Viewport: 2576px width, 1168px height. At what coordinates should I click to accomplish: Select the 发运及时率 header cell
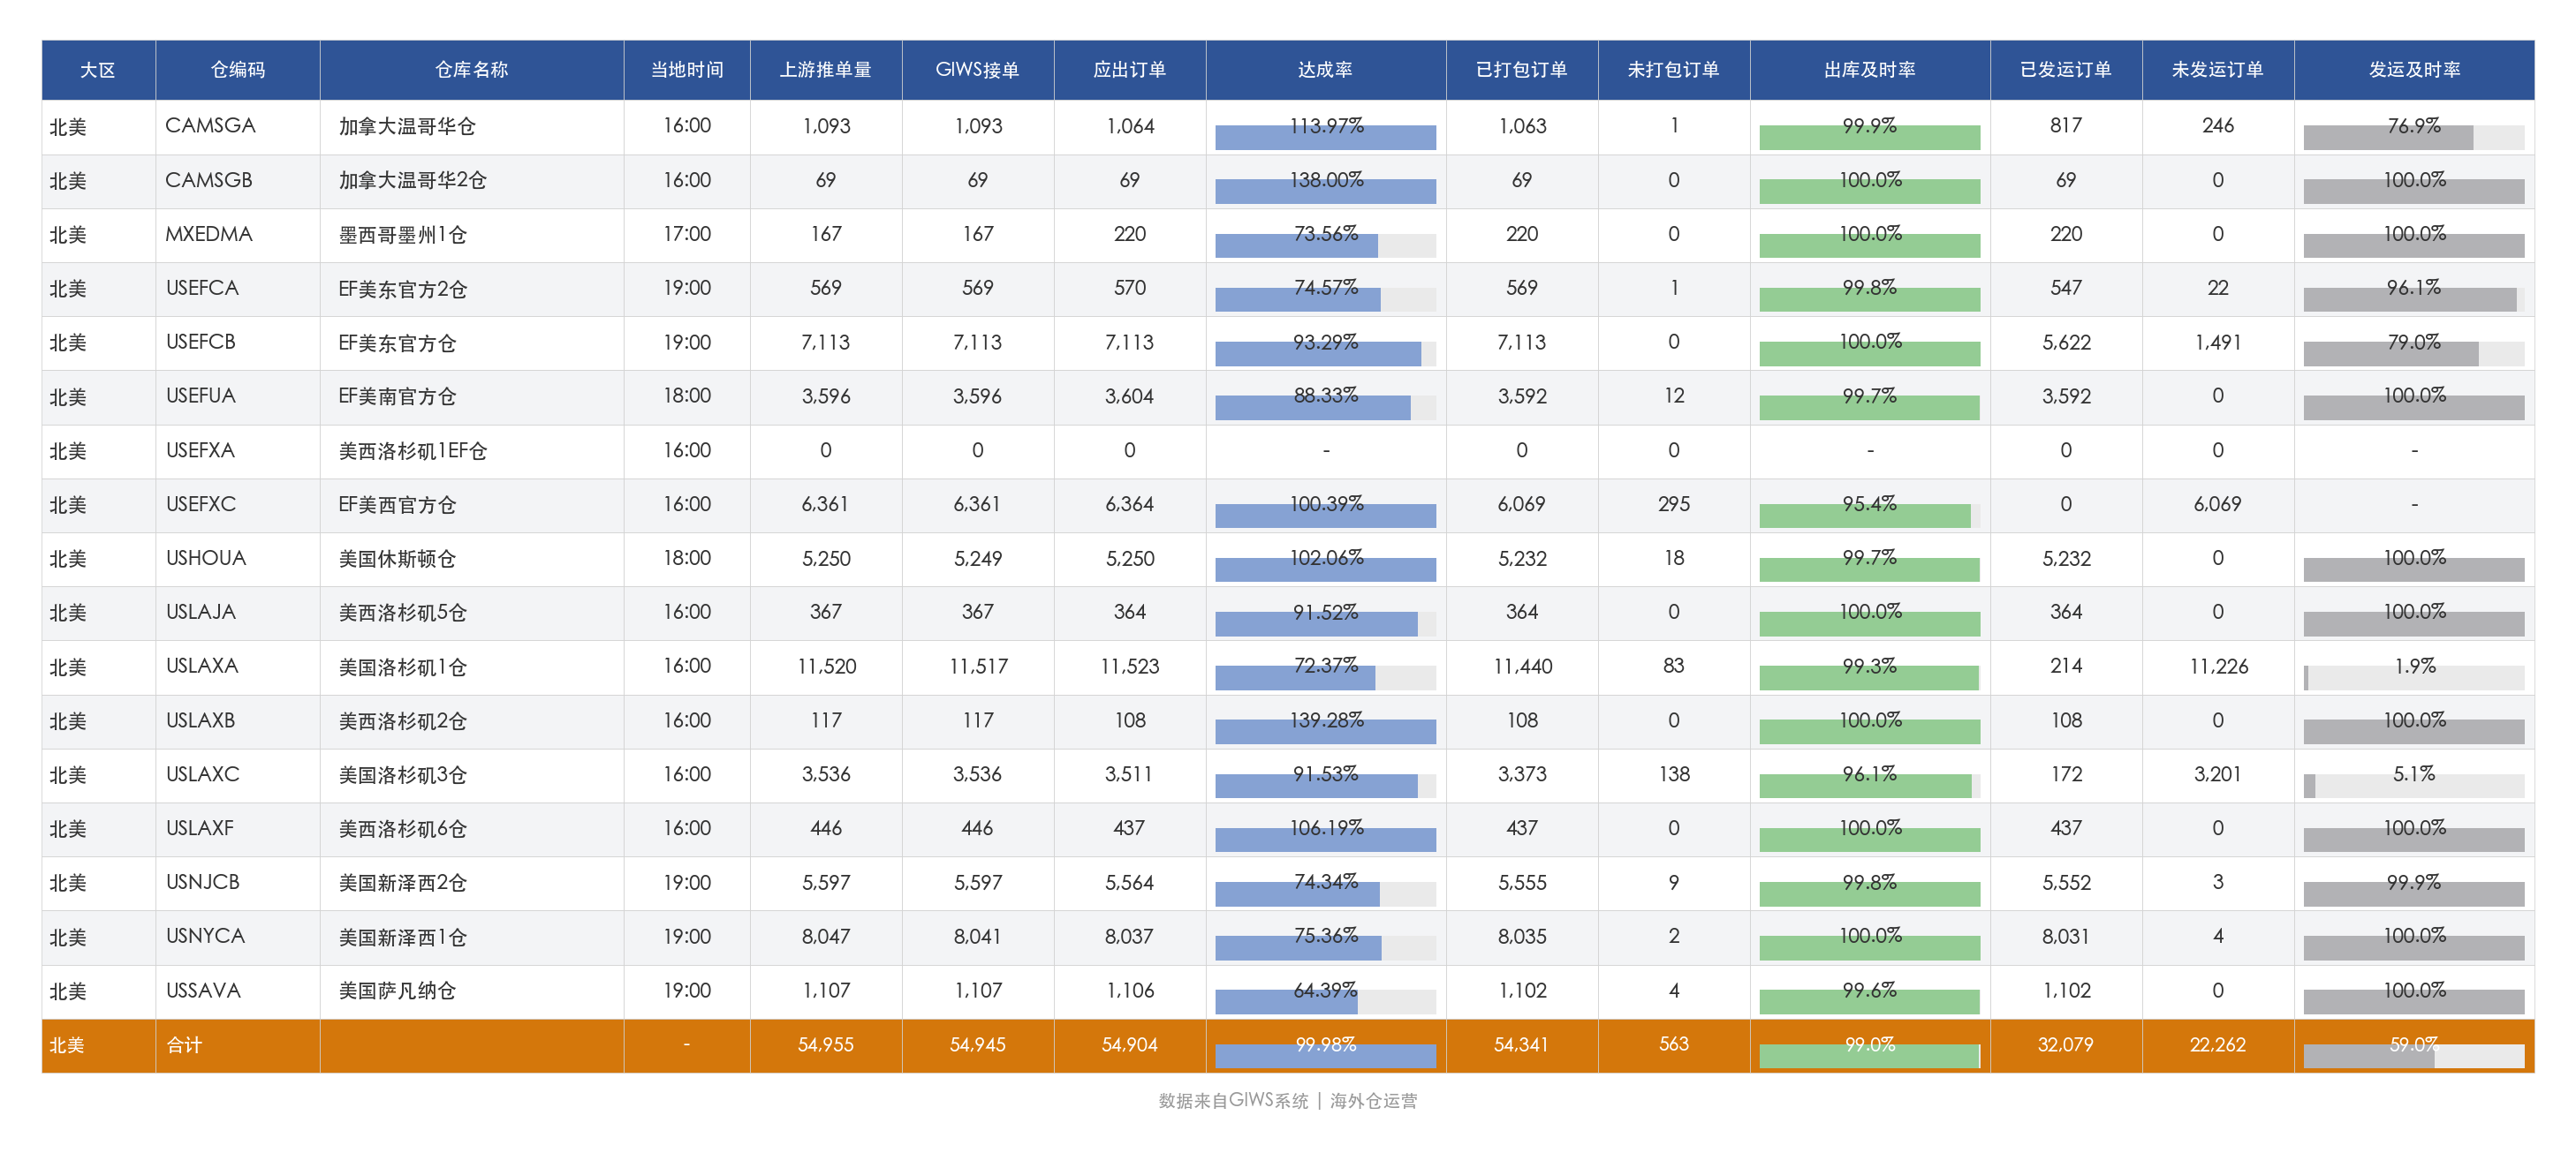[x=2413, y=70]
